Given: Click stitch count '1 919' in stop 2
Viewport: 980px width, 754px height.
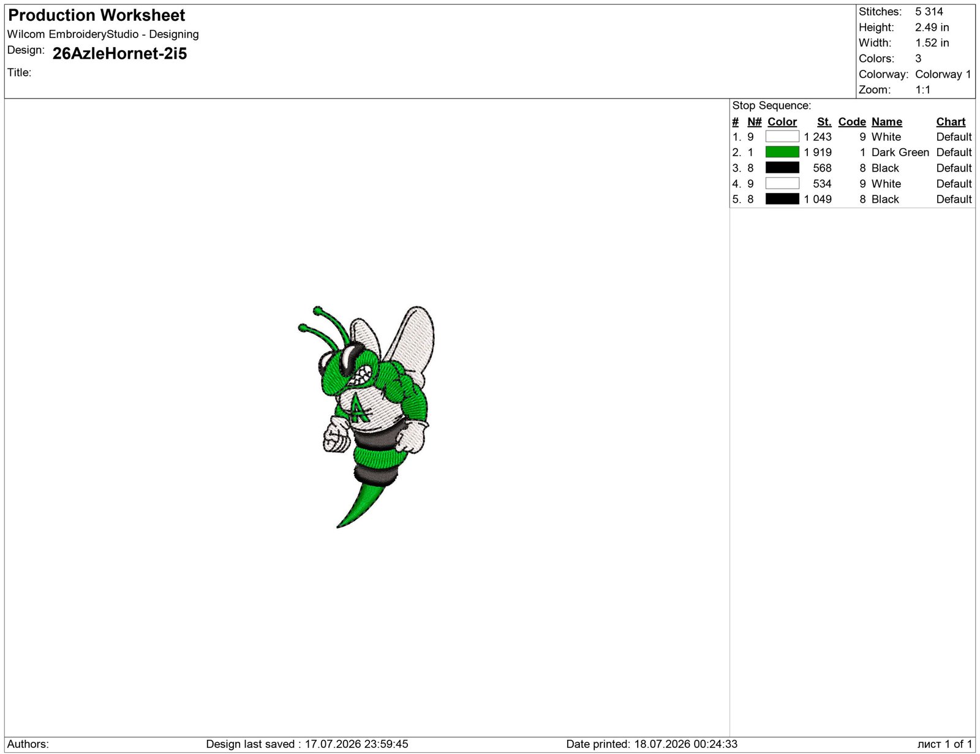Looking at the screenshot, I should pos(818,153).
